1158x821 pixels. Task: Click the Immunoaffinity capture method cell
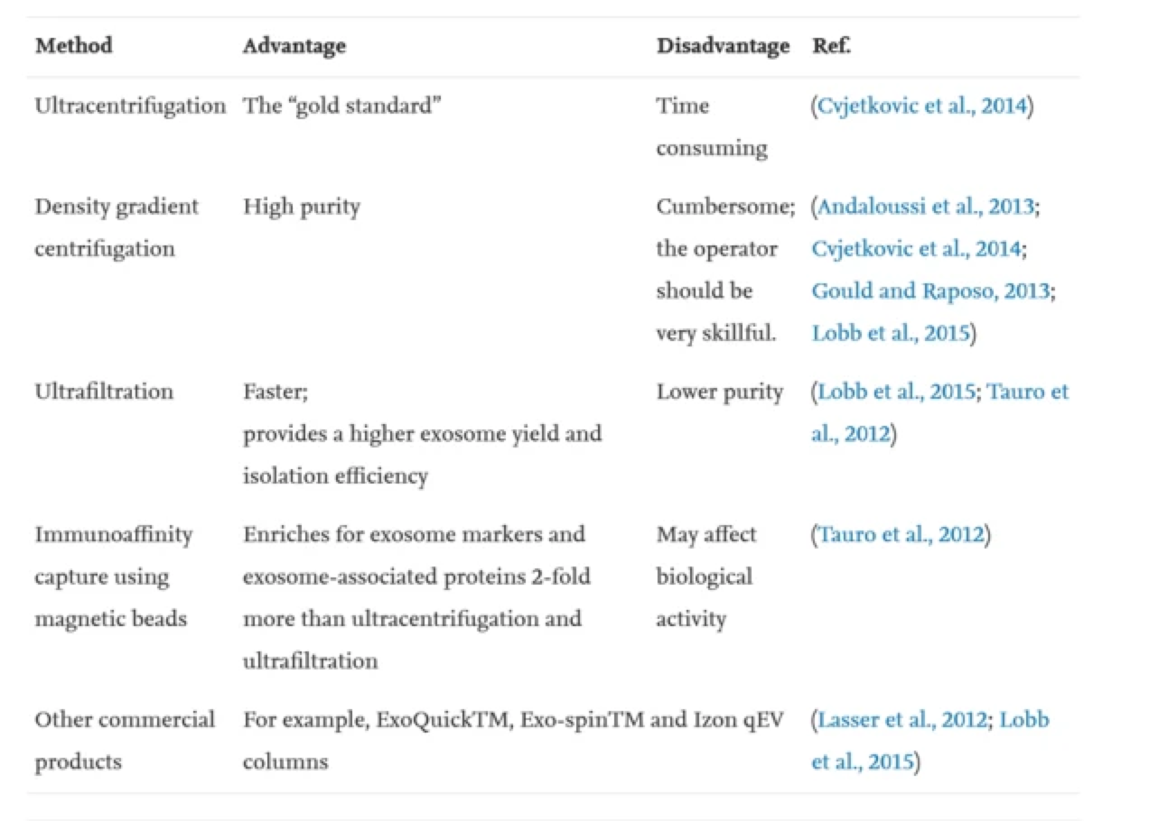tap(113, 577)
